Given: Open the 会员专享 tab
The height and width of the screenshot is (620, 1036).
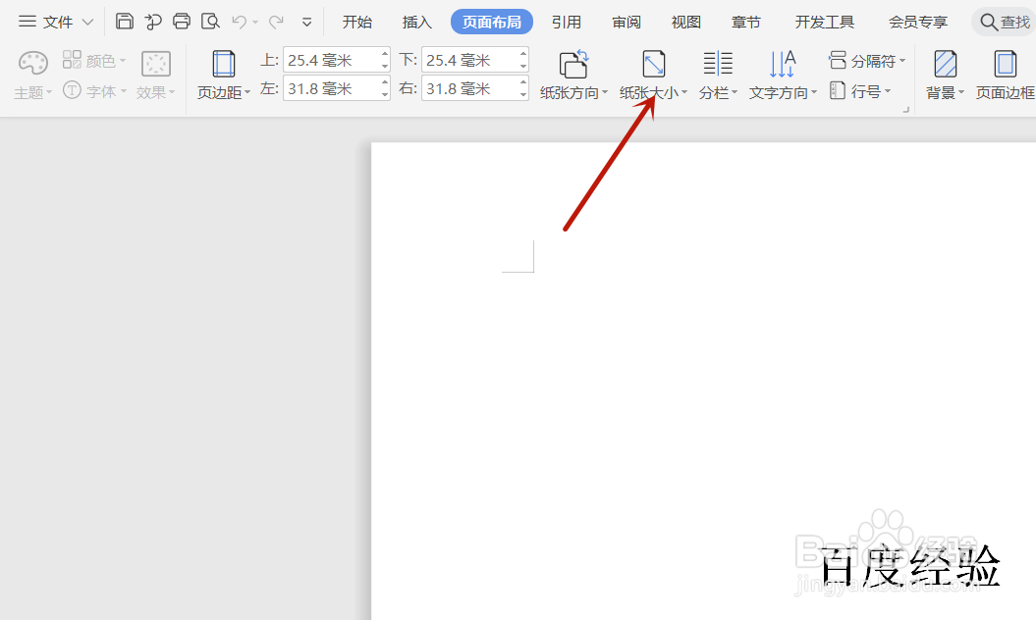Looking at the screenshot, I should pos(918,22).
